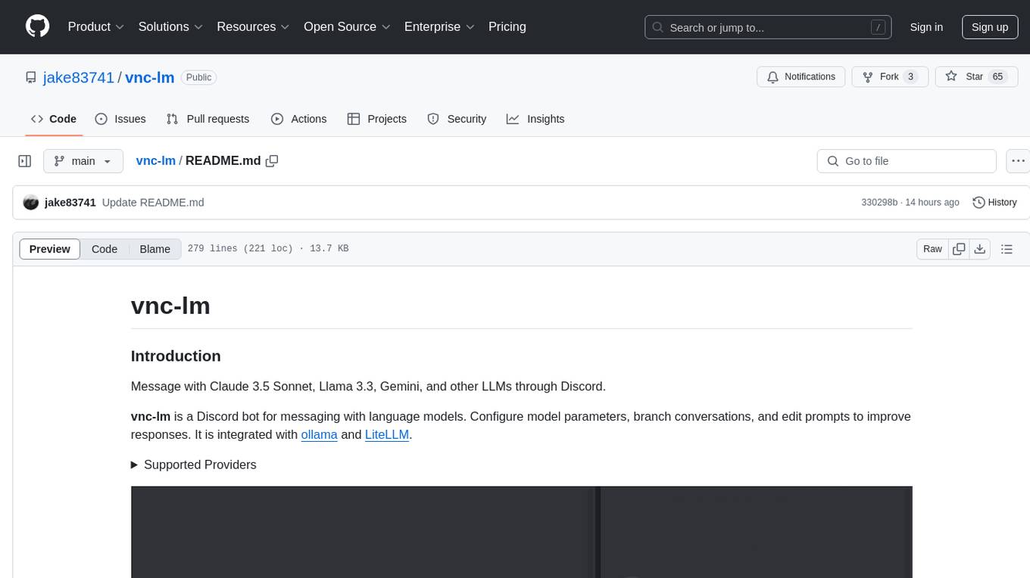Click the Introduction heading

tap(176, 356)
